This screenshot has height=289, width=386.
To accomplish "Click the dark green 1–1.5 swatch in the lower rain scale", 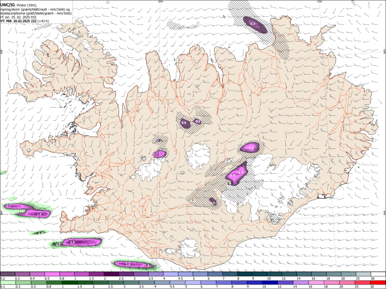I will [69, 282].
